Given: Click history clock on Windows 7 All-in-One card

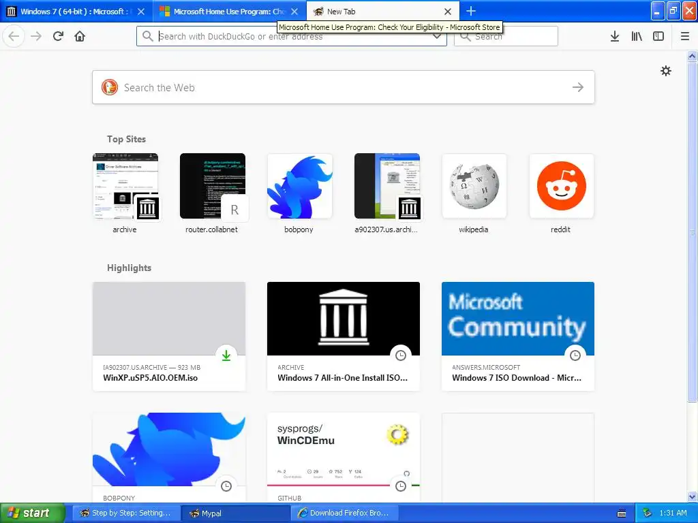Looking at the screenshot, I should point(401,355).
